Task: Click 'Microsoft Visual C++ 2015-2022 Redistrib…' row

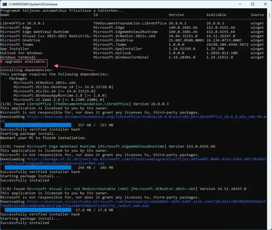Action: [x=46, y=36]
